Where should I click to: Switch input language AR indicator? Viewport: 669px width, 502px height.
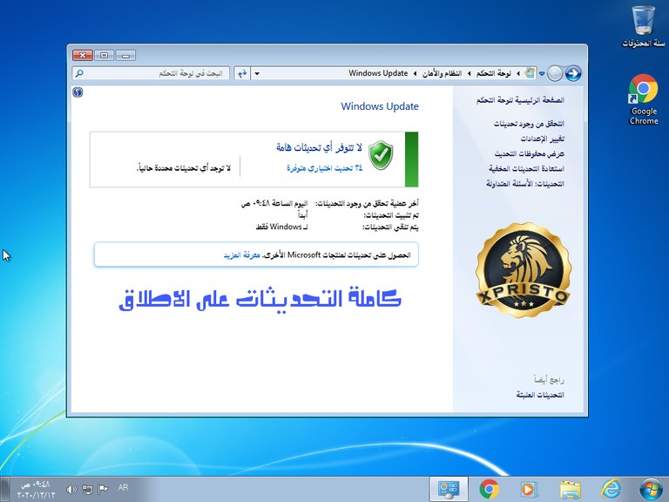(123, 487)
